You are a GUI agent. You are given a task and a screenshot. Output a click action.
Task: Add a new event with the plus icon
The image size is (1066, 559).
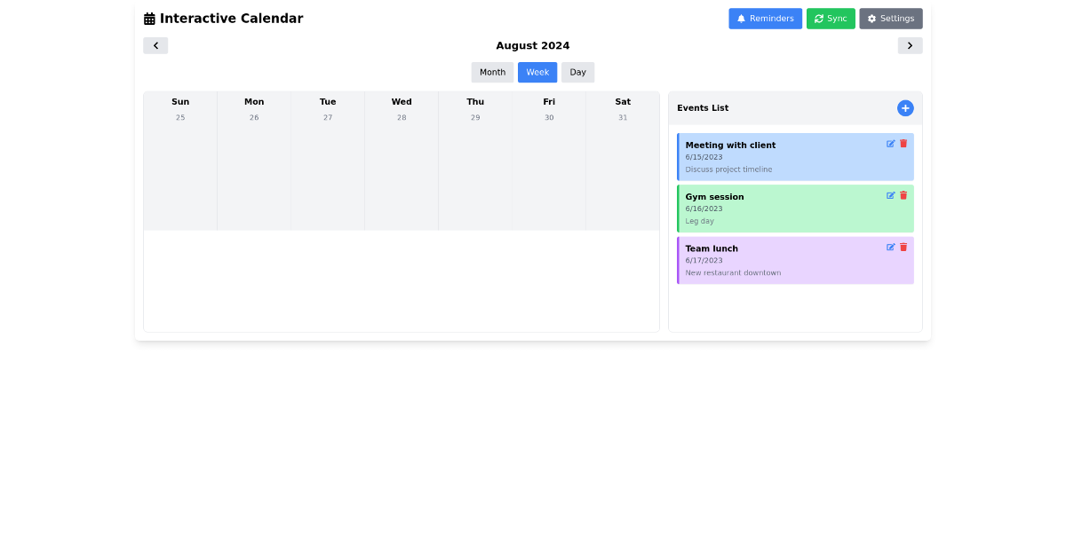(x=905, y=107)
